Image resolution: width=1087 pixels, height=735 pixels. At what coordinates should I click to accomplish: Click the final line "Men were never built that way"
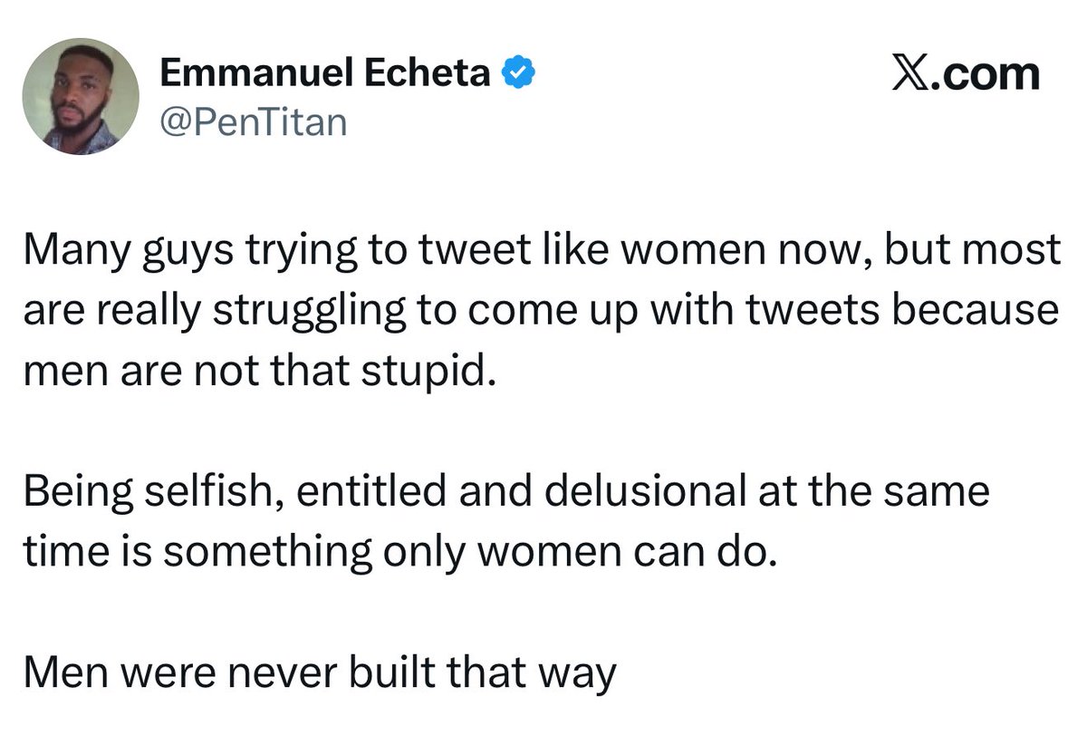pos(320,672)
